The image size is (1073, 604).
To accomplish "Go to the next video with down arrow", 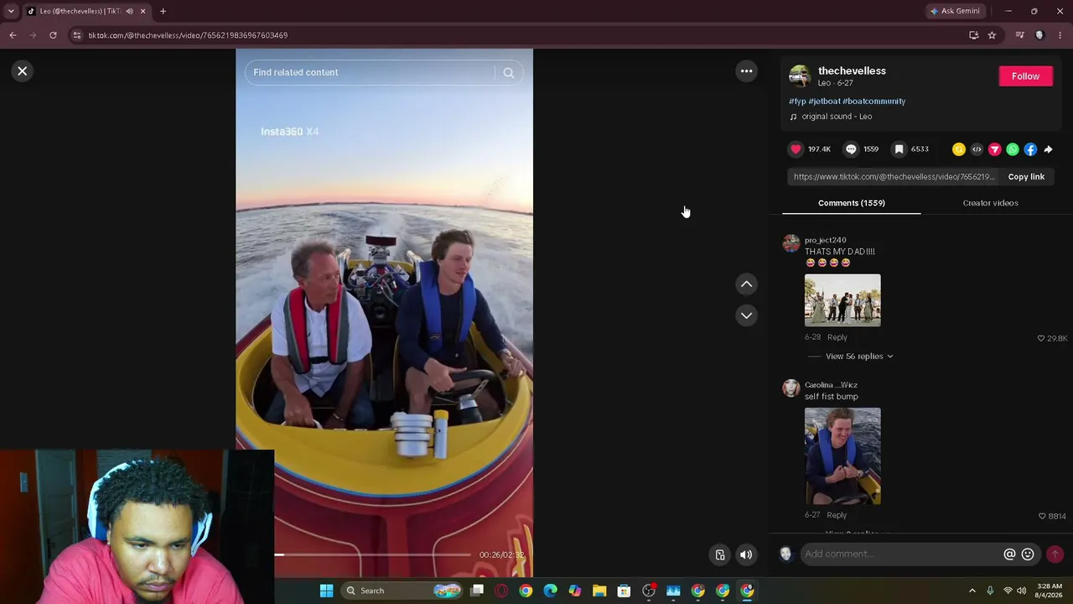I will coord(746,315).
